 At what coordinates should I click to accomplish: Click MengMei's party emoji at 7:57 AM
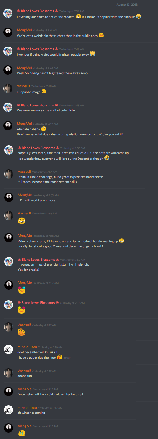coord(22,290)
